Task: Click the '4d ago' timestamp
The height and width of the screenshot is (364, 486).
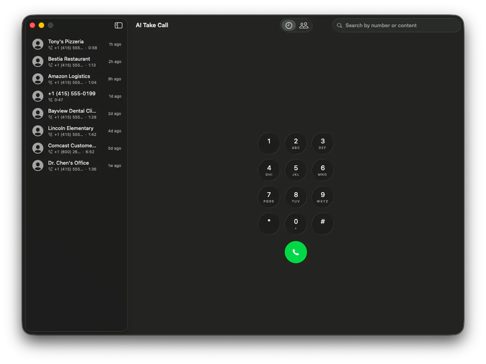Action: point(115,131)
